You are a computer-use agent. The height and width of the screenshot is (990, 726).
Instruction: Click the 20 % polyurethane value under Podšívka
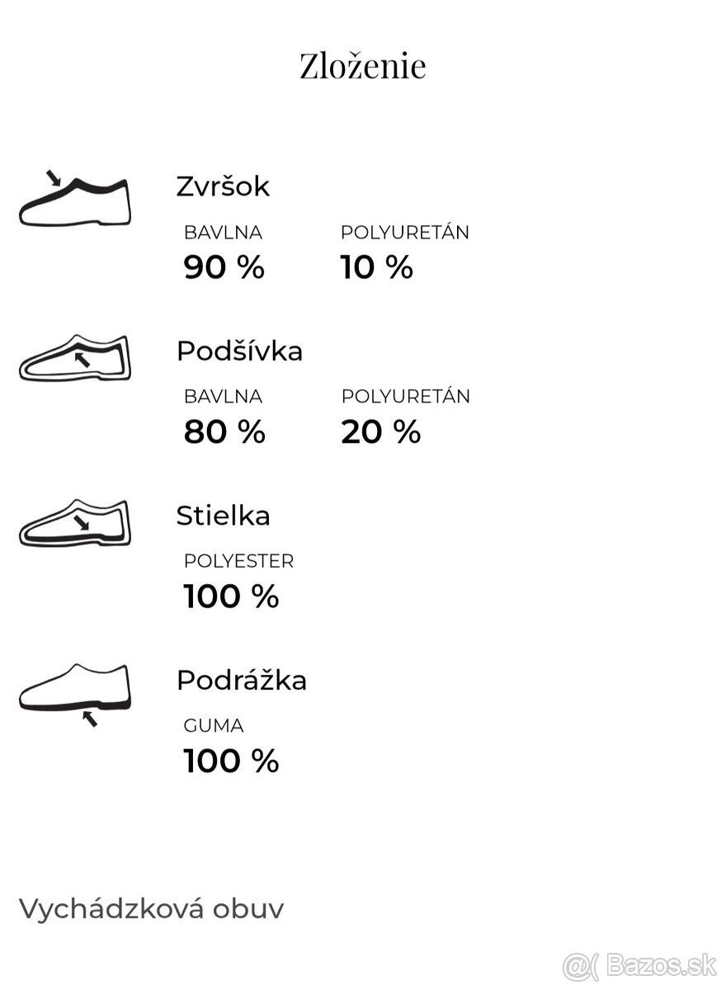(380, 431)
